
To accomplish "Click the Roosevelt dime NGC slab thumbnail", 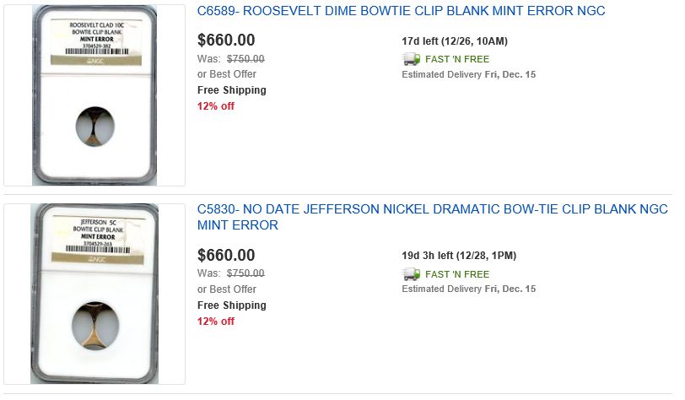I will (x=94, y=95).
